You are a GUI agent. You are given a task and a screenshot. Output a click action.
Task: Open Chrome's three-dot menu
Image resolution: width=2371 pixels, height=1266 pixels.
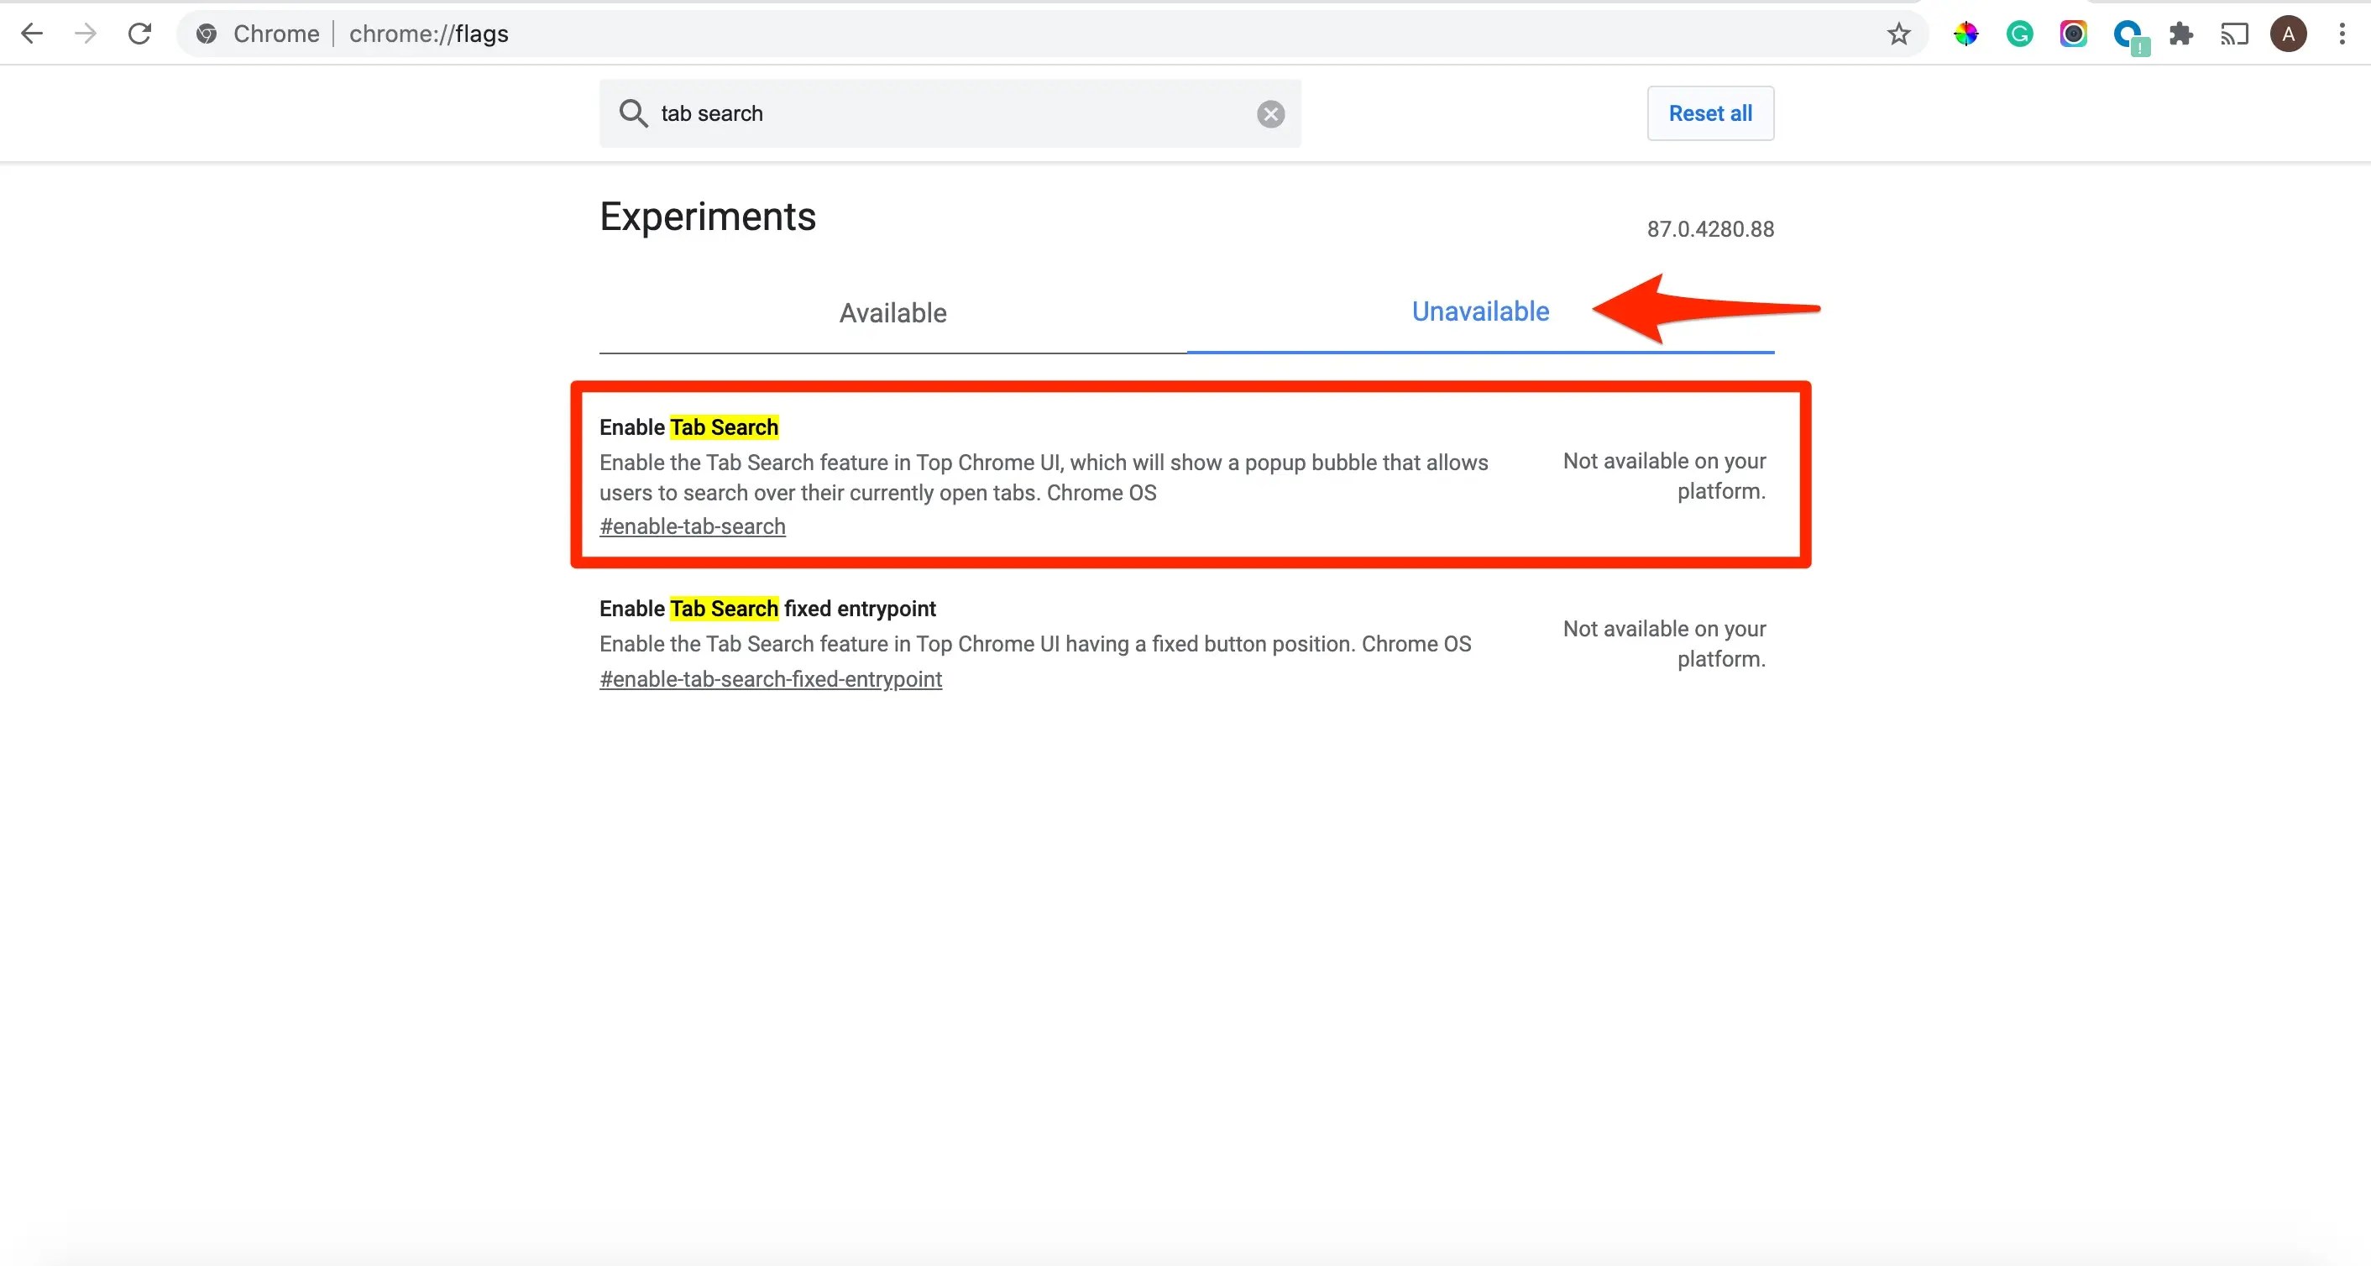[x=2342, y=34]
